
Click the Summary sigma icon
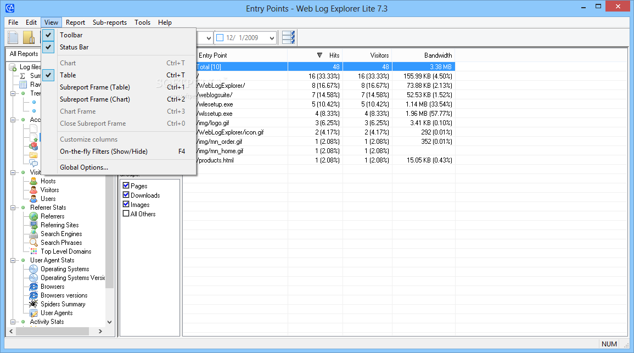click(x=23, y=76)
